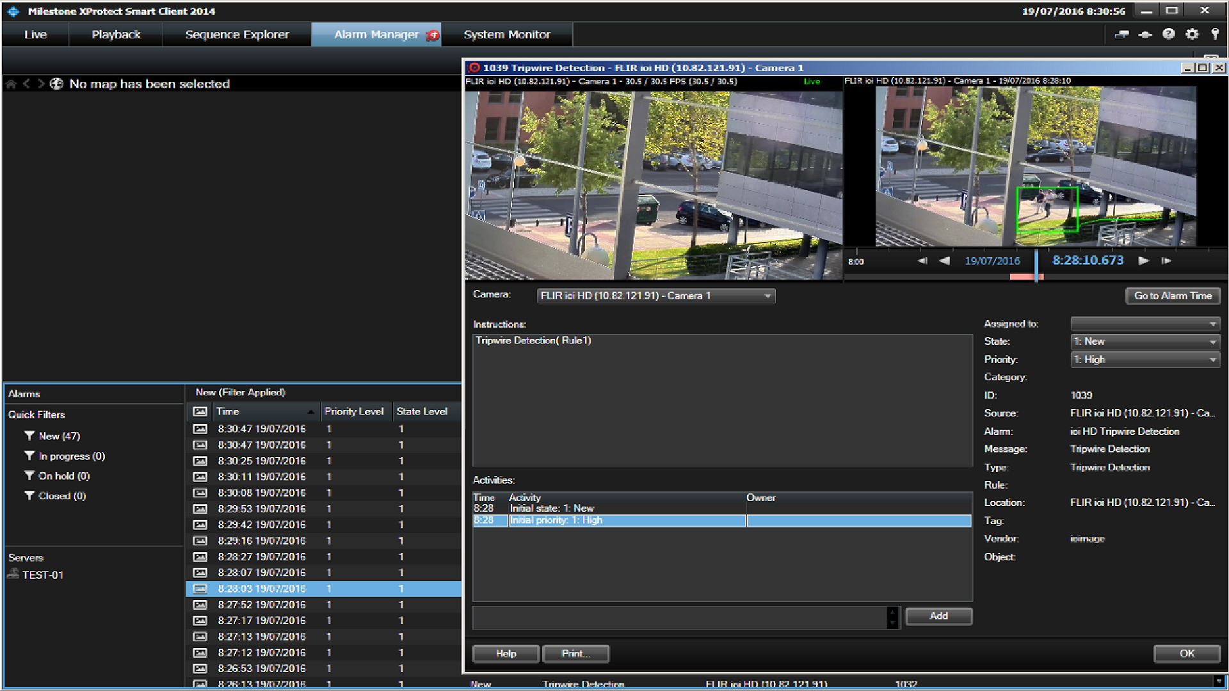Image resolution: width=1229 pixels, height=691 pixels.
Task: Click On hold filter funnel icon
Action: point(29,476)
